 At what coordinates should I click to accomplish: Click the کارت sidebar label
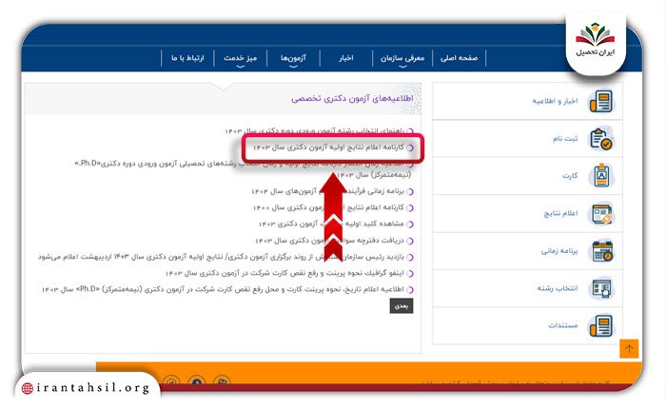(x=570, y=175)
